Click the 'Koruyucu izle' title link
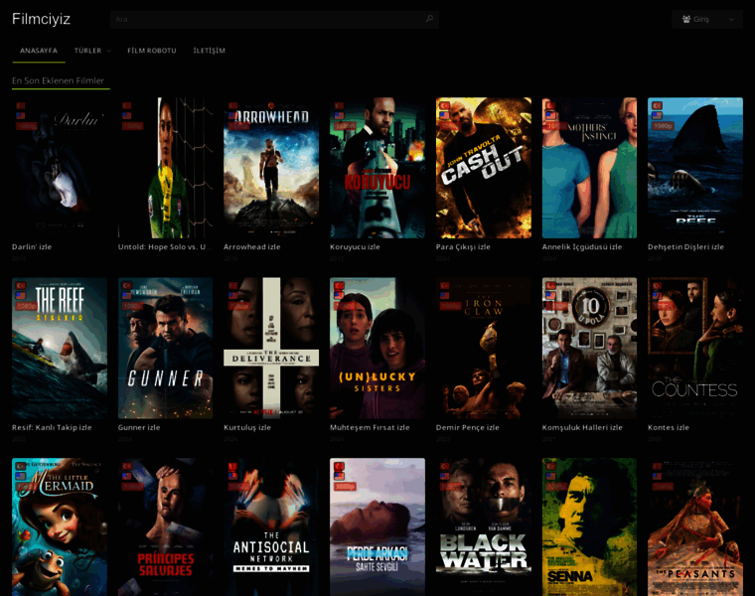The height and width of the screenshot is (596, 755). 355,247
